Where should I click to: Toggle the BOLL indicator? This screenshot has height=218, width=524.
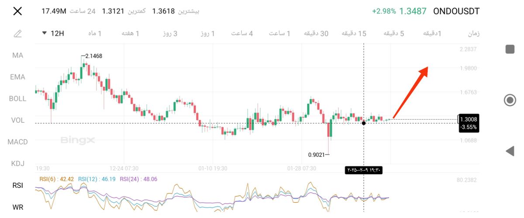click(x=17, y=99)
